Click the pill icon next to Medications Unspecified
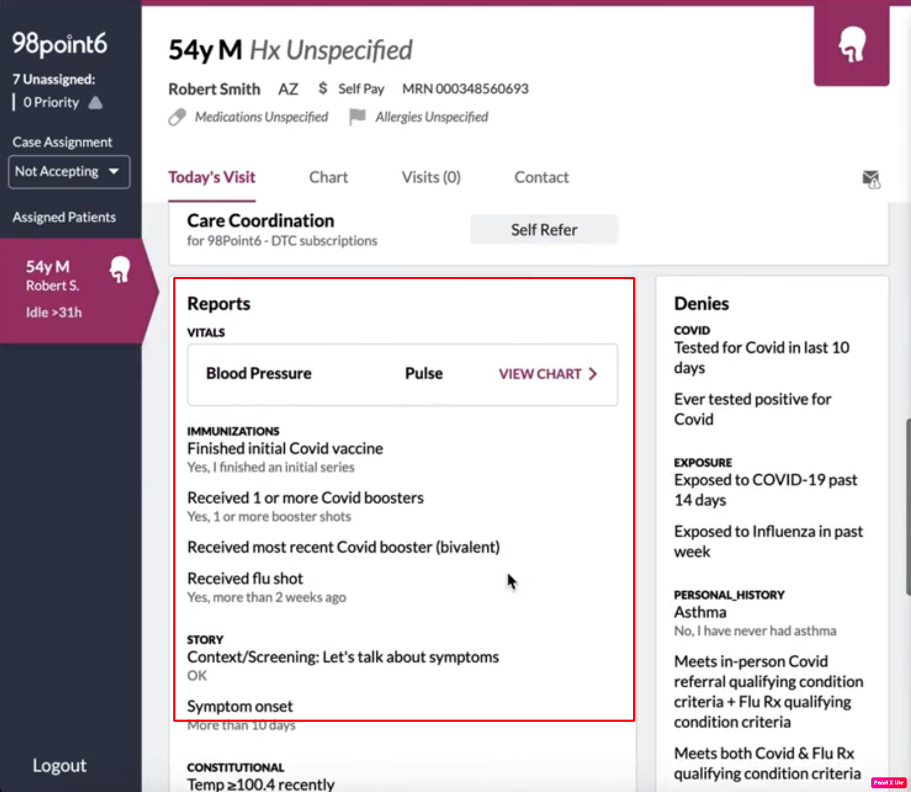 coord(177,117)
